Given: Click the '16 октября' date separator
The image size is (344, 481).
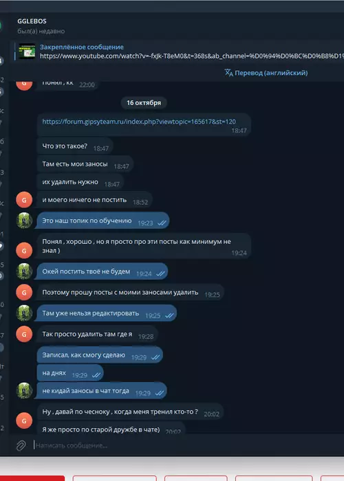Looking at the screenshot, I should 144,103.
